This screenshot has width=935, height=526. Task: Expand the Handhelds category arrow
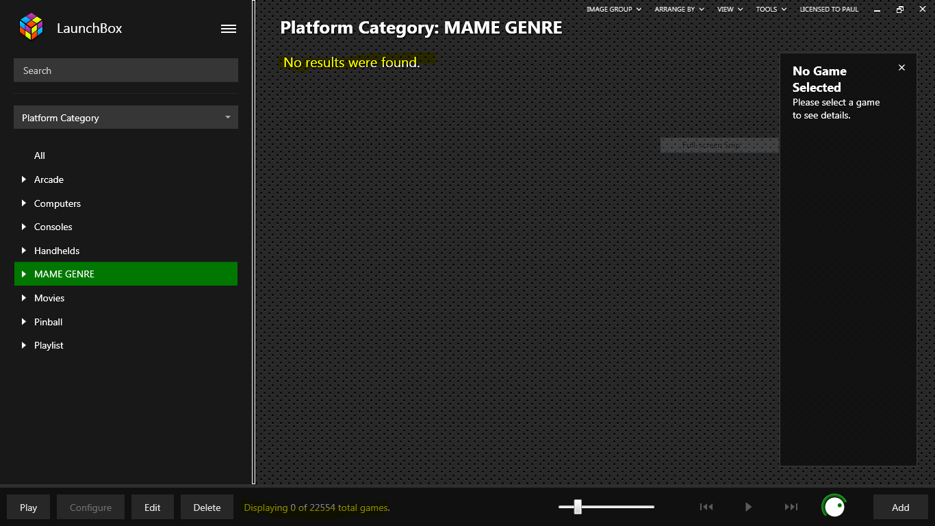point(24,251)
